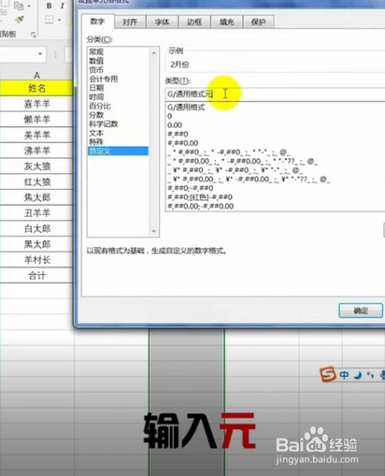Image resolution: width=385 pixels, height=476 pixels.
Task: Choose format #,##0 in type list
Action: [178, 135]
